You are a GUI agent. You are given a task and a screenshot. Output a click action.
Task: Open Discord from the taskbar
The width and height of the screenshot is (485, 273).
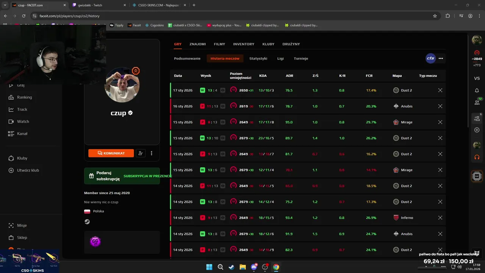tap(254, 267)
